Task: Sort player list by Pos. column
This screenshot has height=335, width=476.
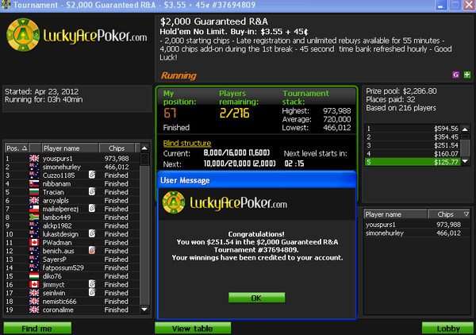Action: pyautogui.click(x=17, y=148)
